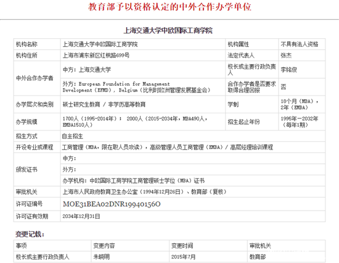Select the 法定代表人 label cell
339x263 pixels.
point(252,55)
